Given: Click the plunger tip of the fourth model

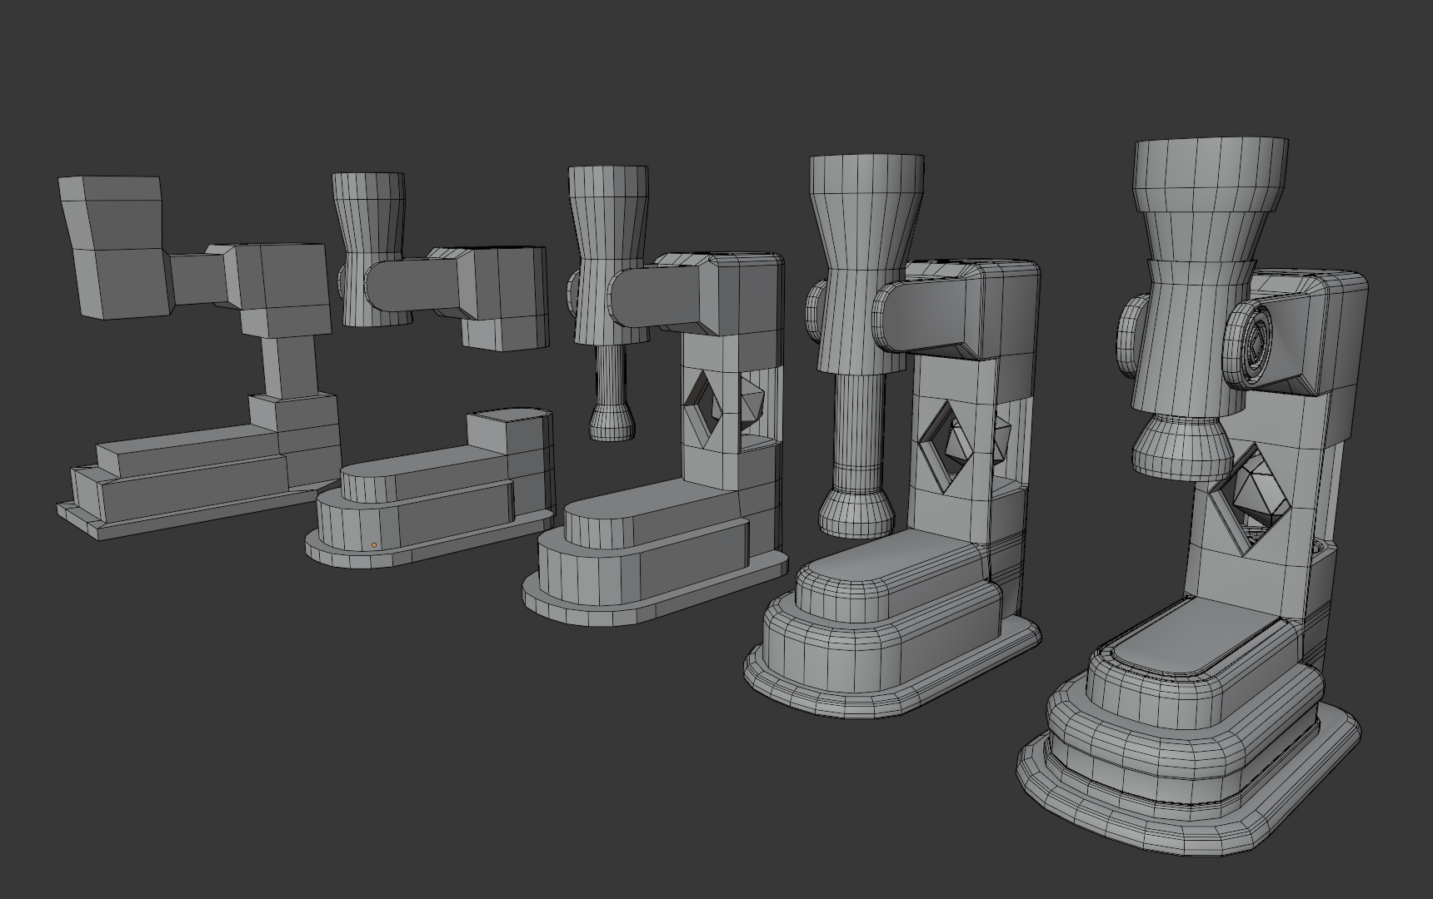Looking at the screenshot, I should point(857,513).
